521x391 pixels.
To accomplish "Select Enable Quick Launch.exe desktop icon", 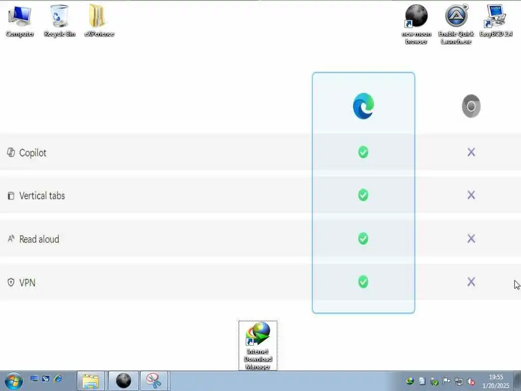I will (x=456, y=24).
